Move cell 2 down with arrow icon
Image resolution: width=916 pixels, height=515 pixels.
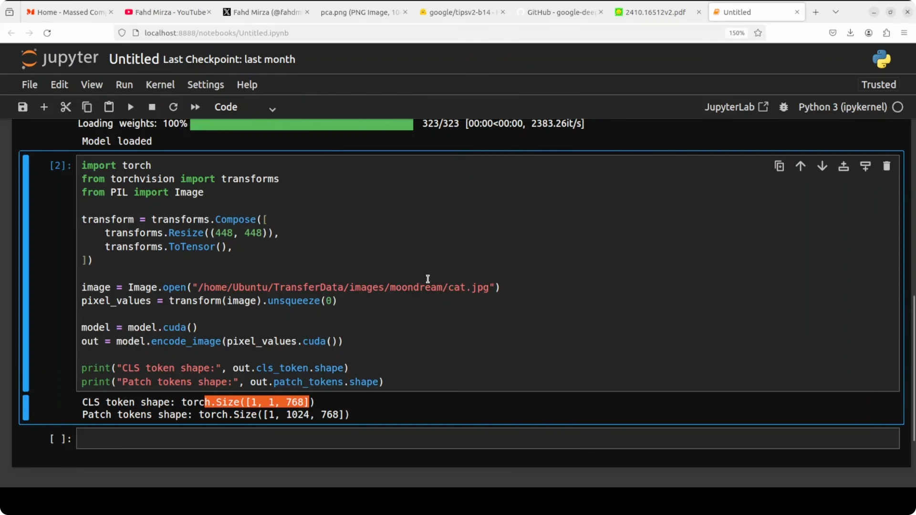822,166
